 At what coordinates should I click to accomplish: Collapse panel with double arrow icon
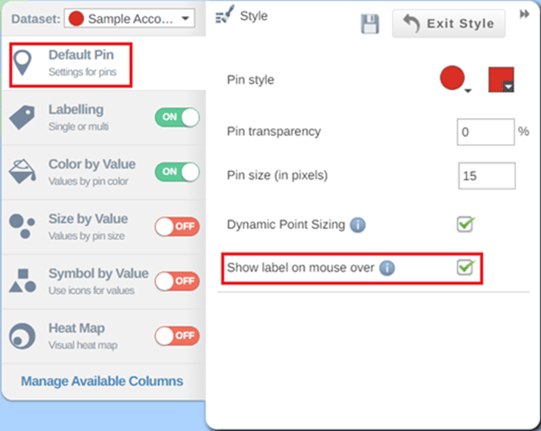point(525,14)
